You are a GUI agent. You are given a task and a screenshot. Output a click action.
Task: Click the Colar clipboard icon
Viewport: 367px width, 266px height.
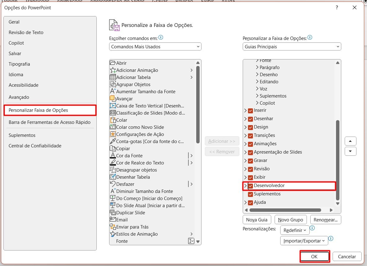tap(113, 120)
